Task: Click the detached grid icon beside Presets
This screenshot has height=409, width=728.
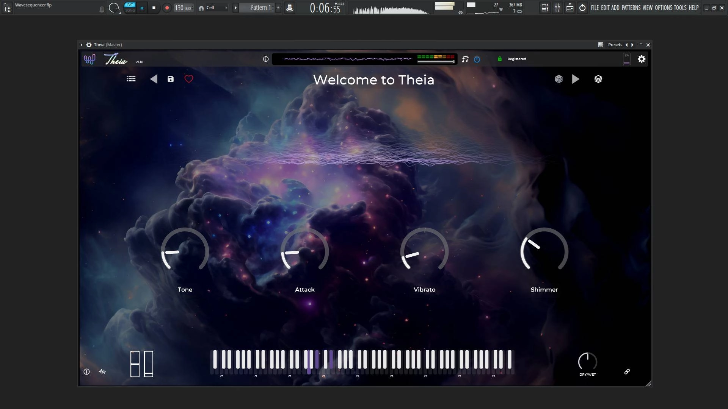Action: [601, 45]
